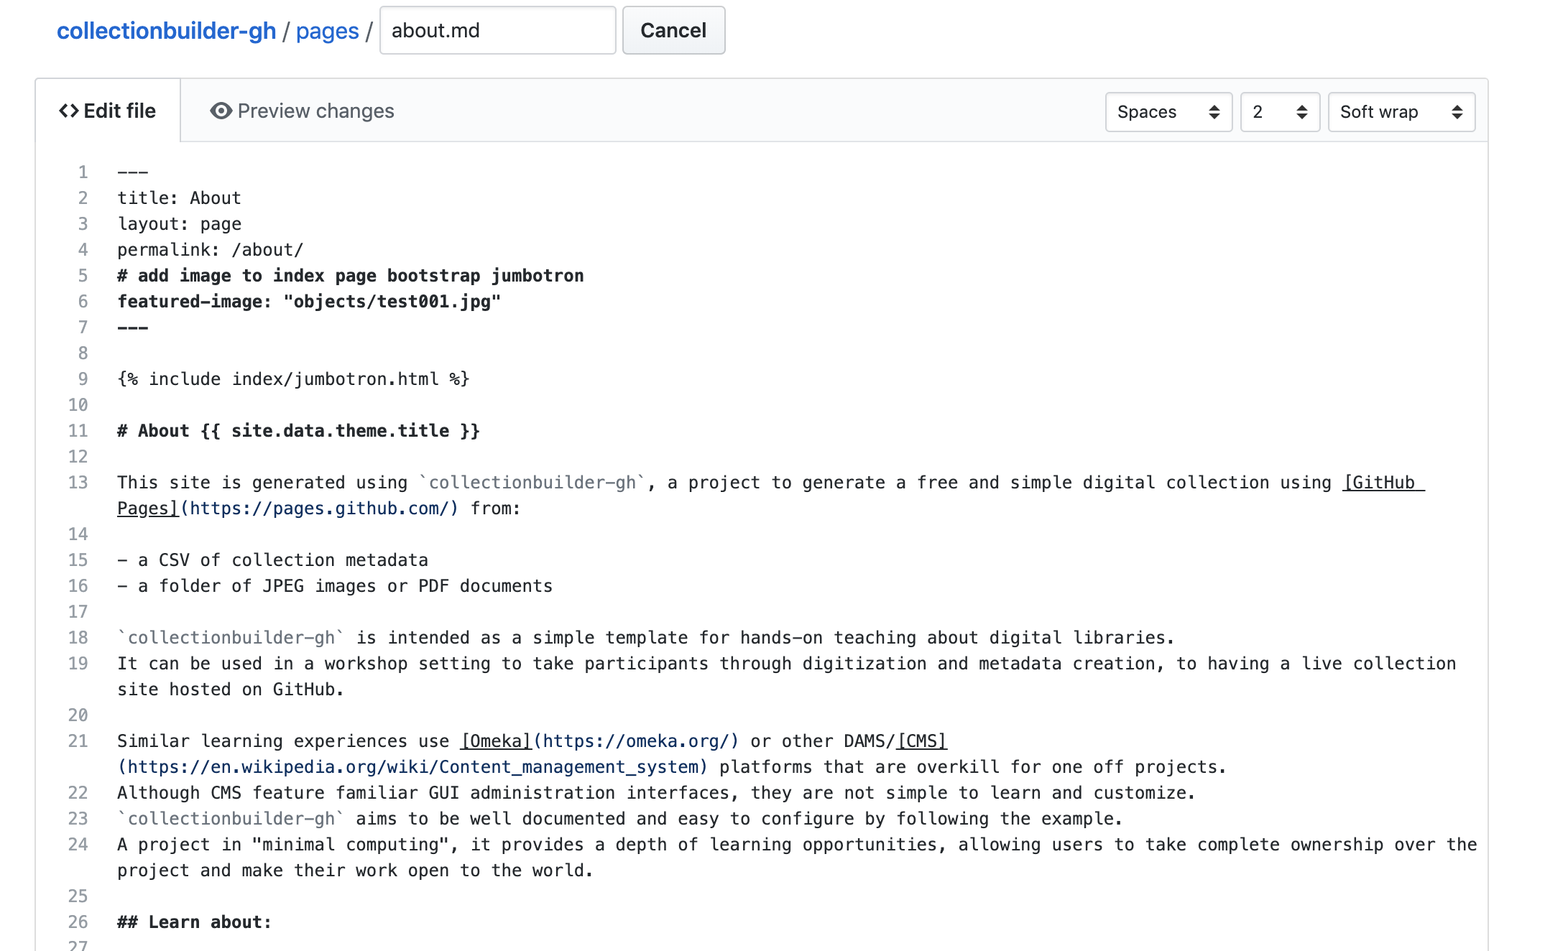Click the GitHub Pages URL in line 13
This screenshot has height=951, width=1545.
319,509
